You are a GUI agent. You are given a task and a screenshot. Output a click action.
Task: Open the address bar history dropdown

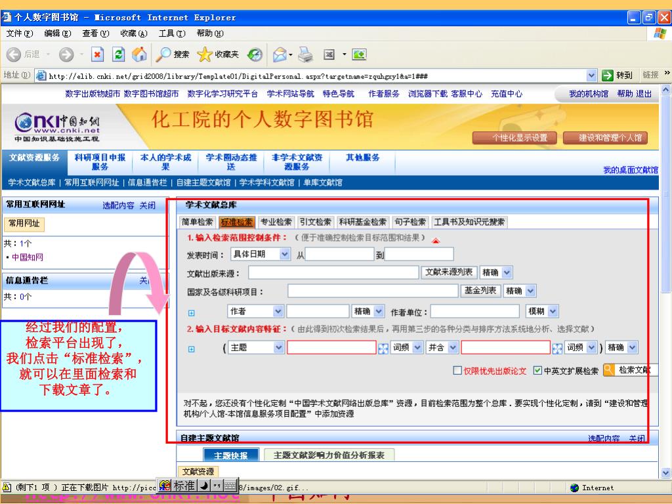pyautogui.click(x=591, y=75)
